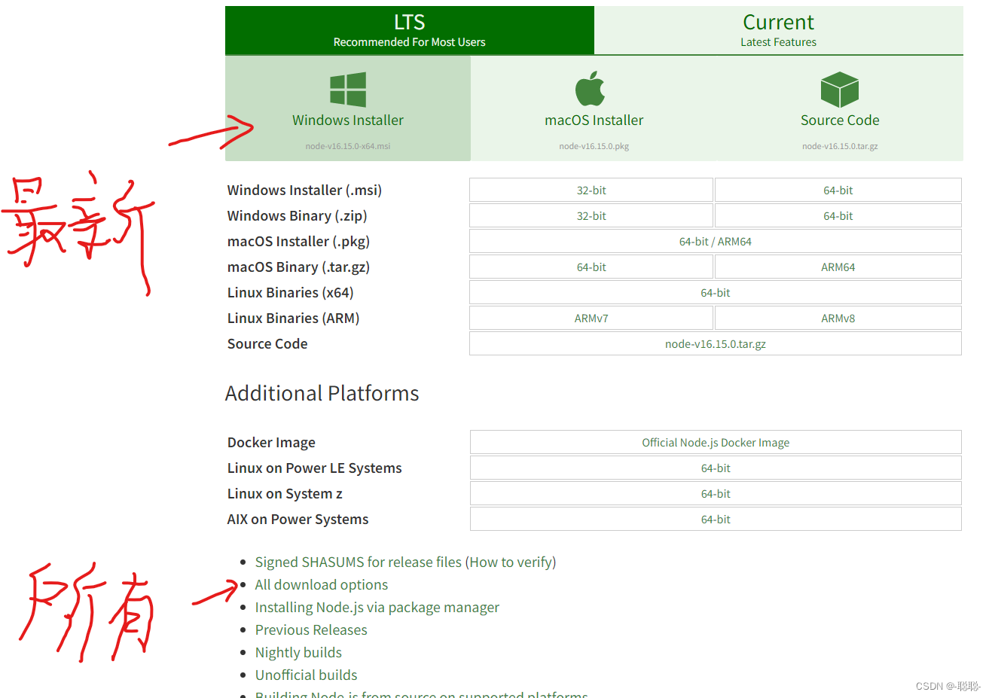Click the Windows Binary (.zip) row label
This screenshot has width=992, height=698.
click(x=297, y=216)
